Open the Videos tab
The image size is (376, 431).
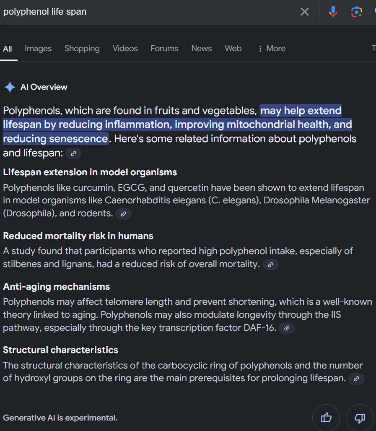point(125,48)
